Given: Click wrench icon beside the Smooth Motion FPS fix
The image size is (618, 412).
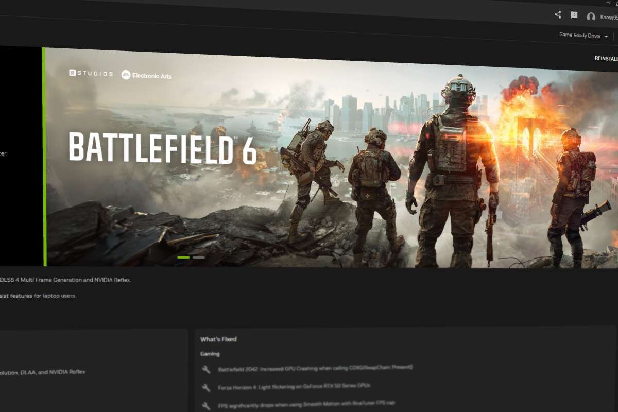Looking at the screenshot, I should [207, 405].
